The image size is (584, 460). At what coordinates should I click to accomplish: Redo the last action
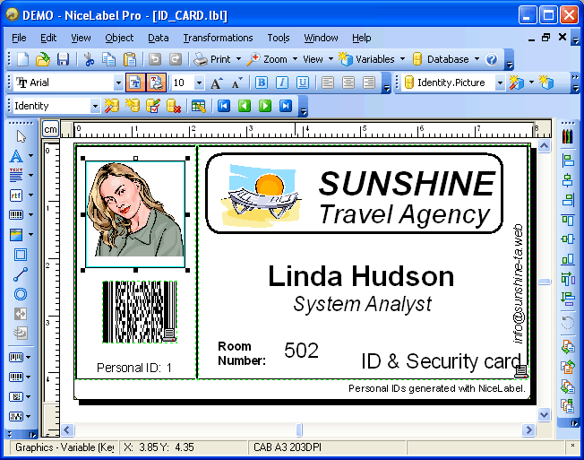(176, 59)
